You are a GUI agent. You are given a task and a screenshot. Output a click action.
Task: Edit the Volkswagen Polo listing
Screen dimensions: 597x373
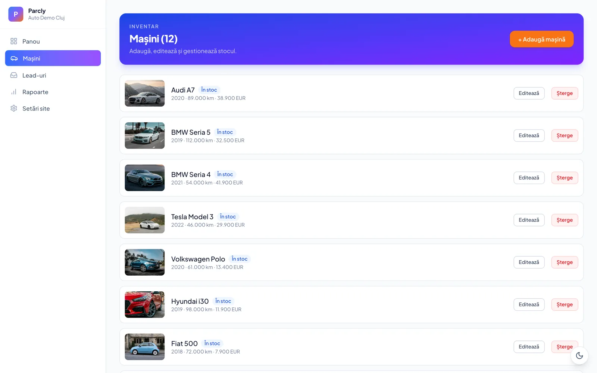point(529,262)
